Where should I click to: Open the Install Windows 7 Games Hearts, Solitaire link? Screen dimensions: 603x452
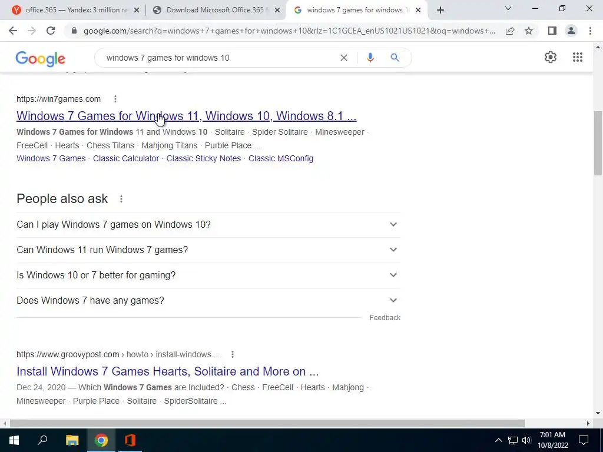coord(168,371)
